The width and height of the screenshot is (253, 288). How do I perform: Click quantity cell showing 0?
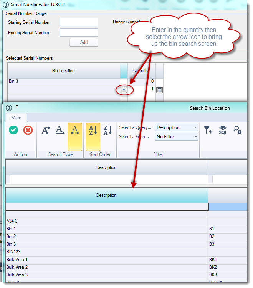[x=142, y=81]
